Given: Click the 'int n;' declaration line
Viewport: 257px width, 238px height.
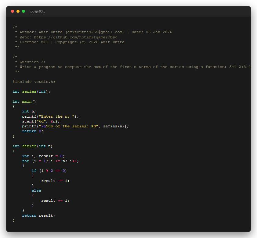Looking at the screenshot, I should (29, 111).
